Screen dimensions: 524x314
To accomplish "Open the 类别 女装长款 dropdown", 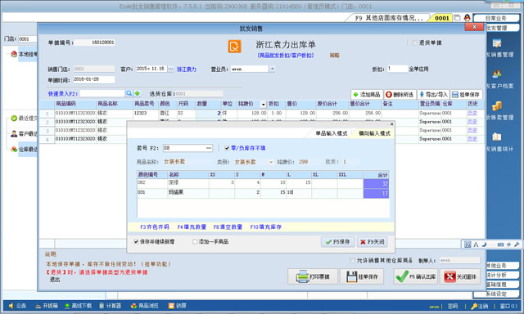I will coord(270,162).
